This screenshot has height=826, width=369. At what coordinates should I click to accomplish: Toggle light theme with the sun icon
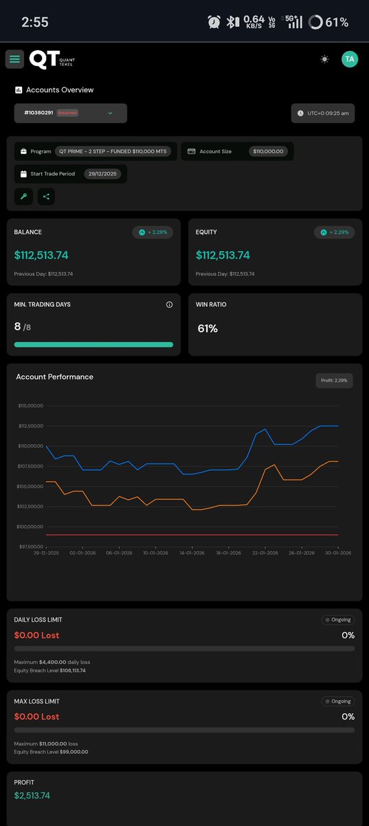pyautogui.click(x=324, y=59)
